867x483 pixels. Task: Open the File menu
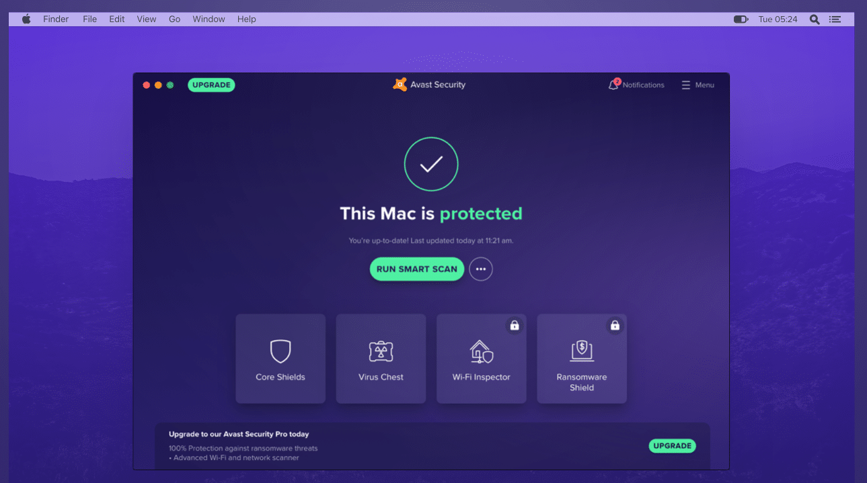coord(90,19)
